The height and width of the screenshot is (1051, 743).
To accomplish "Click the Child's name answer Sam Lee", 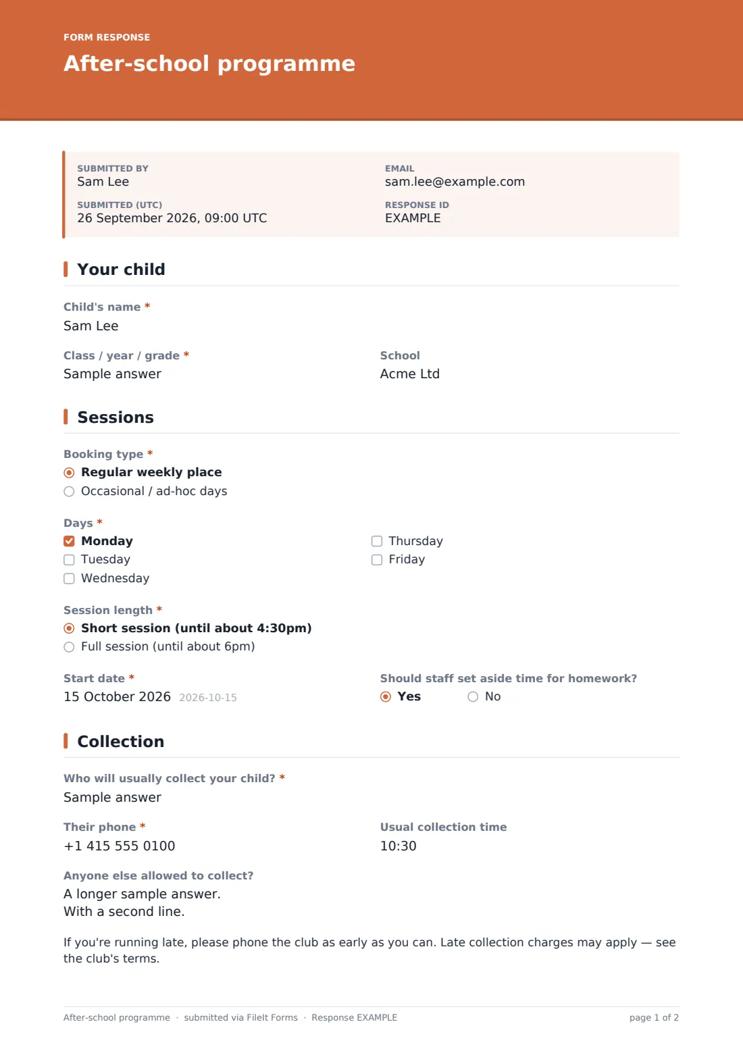I will coord(91,326).
